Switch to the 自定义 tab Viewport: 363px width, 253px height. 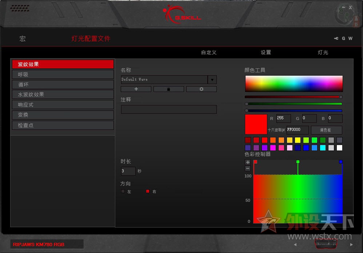tap(208, 52)
